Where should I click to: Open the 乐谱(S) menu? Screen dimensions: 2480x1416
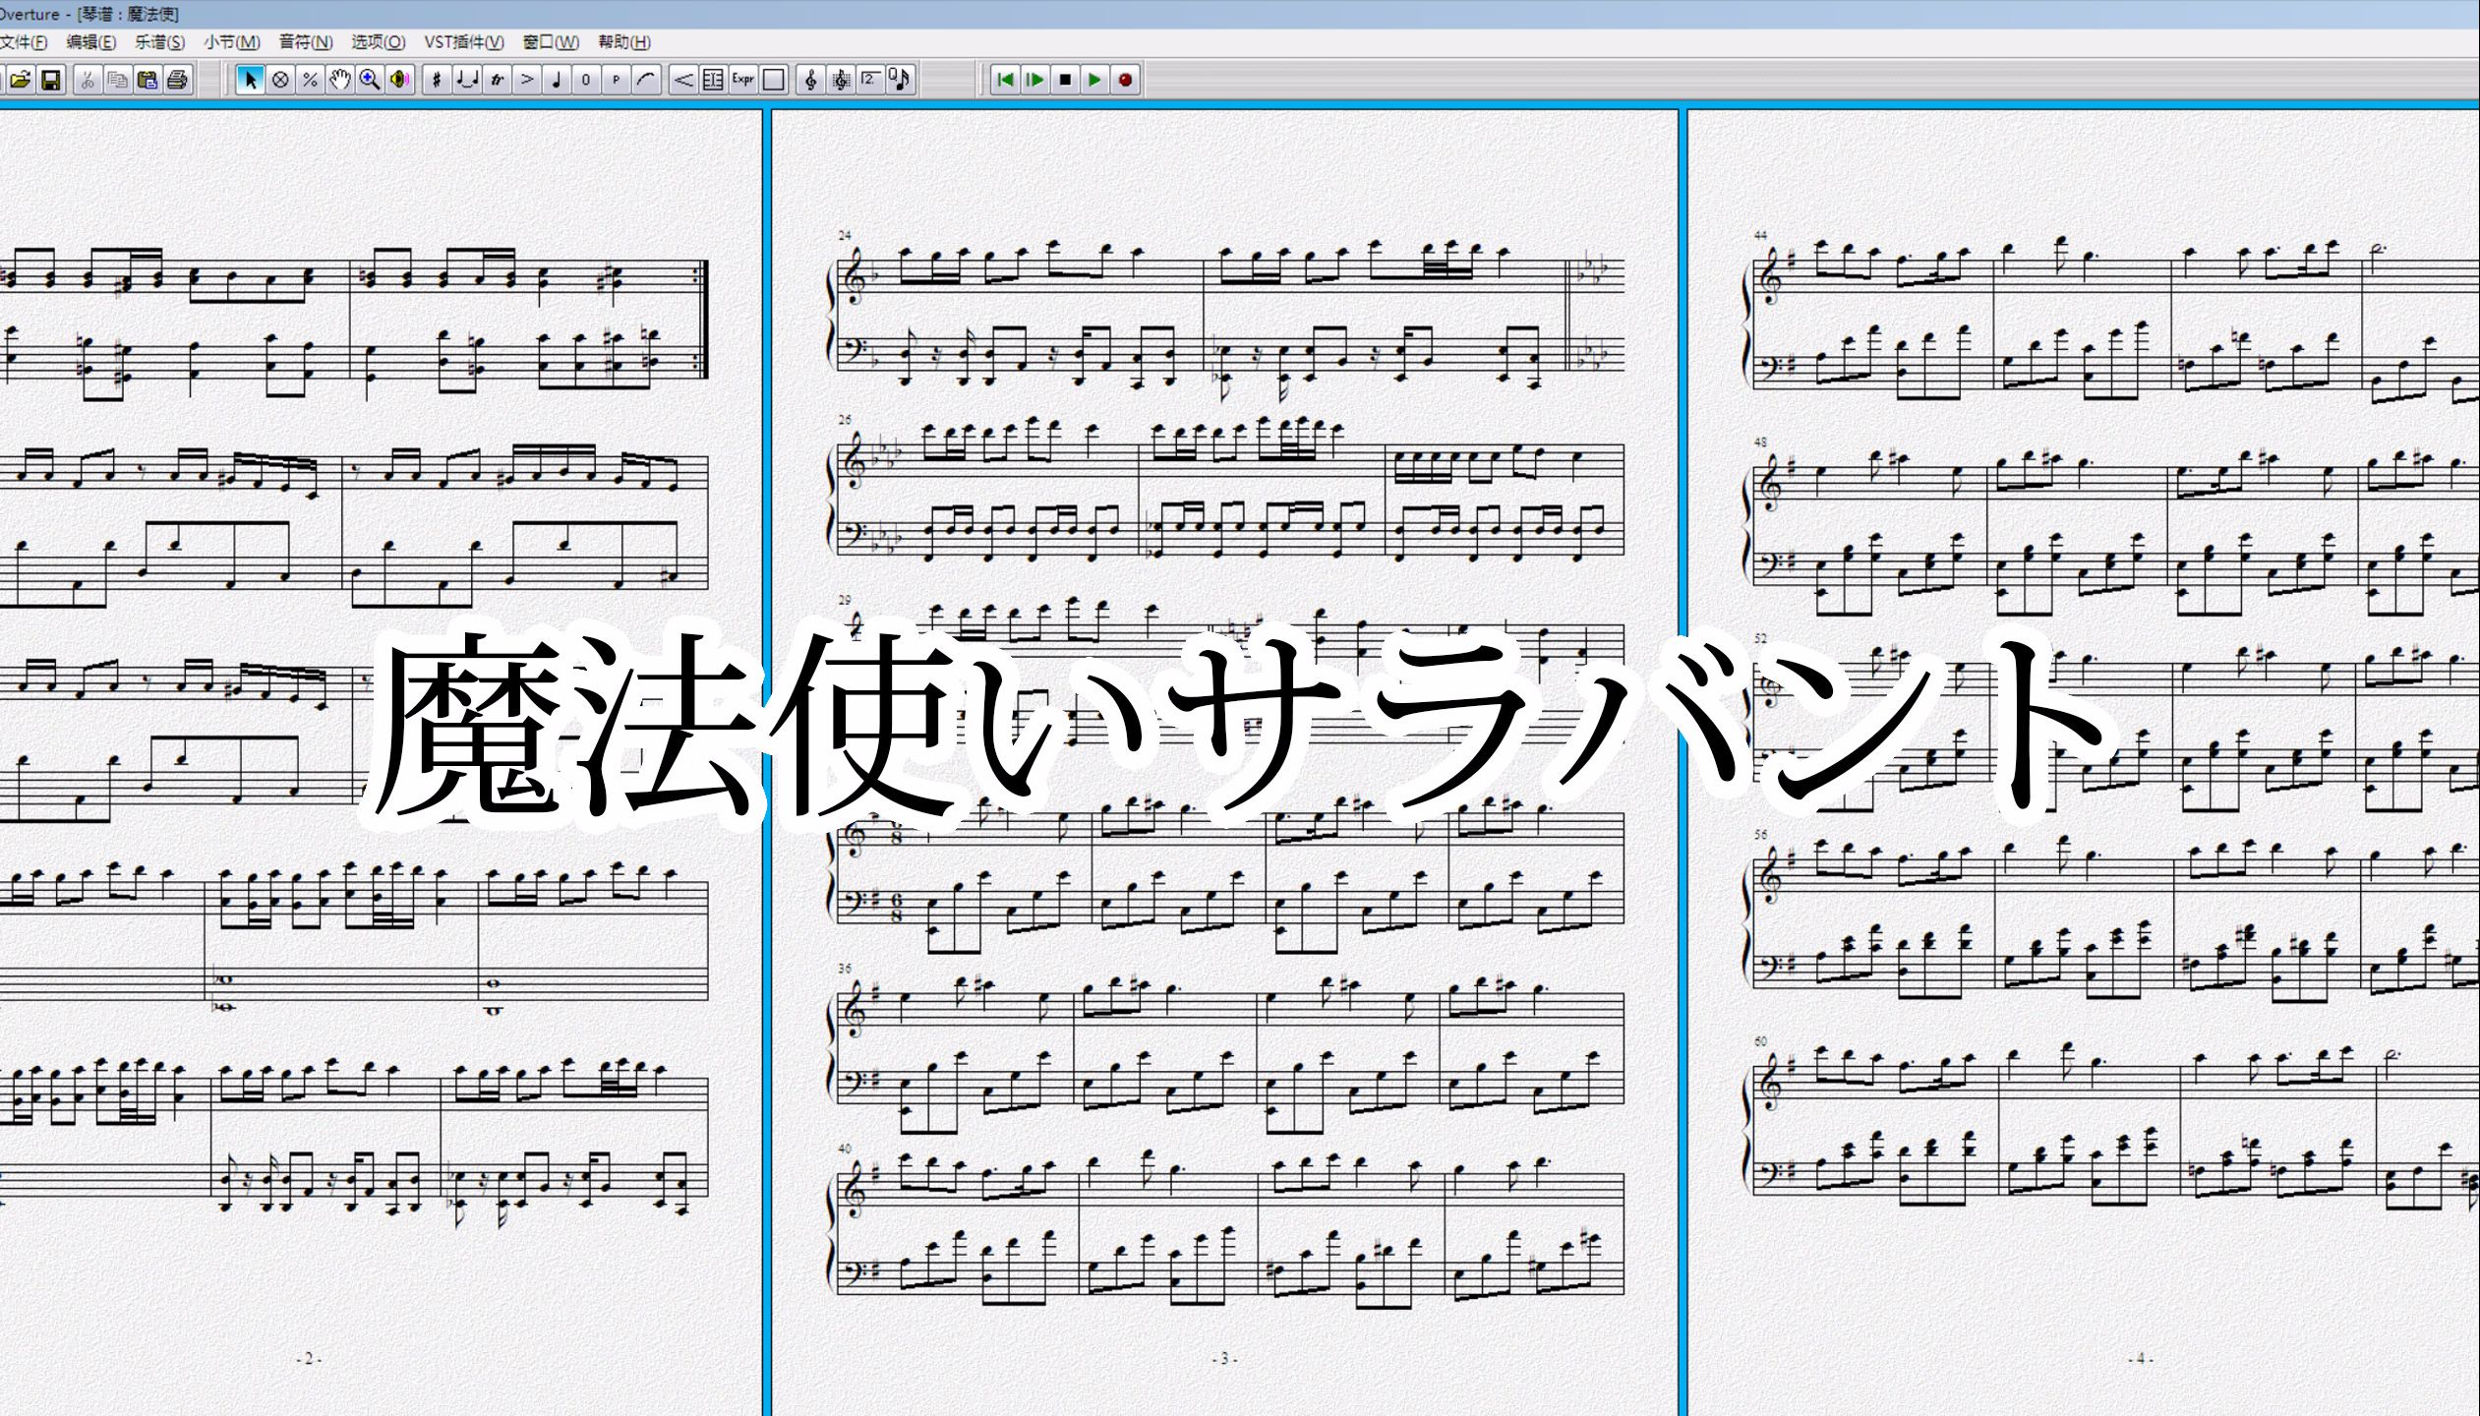pyautogui.click(x=159, y=41)
